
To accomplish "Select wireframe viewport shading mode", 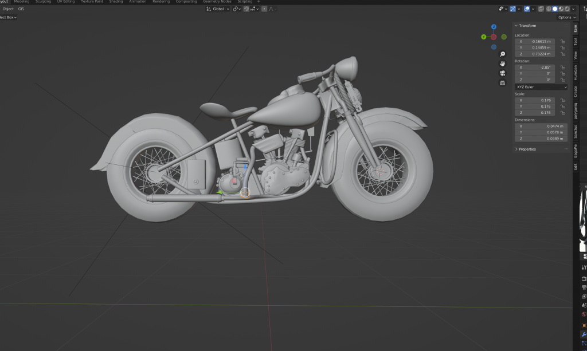I will (x=548, y=9).
